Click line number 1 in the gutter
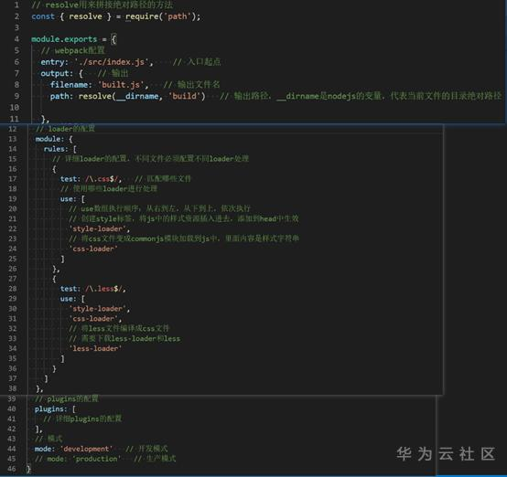 tap(16, 5)
